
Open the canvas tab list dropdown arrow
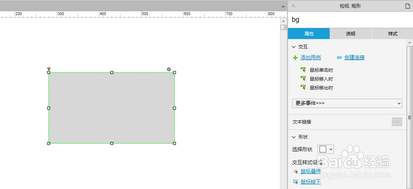point(283,7)
